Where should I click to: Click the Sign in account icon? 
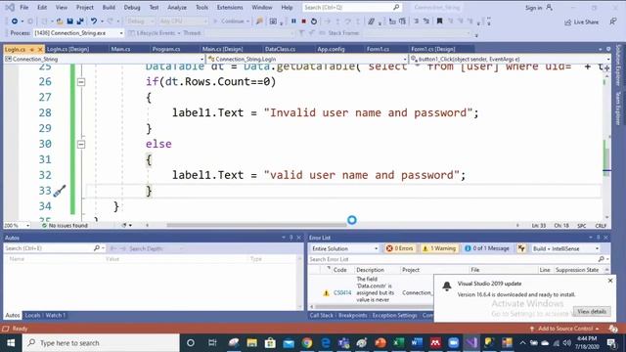pos(550,7)
